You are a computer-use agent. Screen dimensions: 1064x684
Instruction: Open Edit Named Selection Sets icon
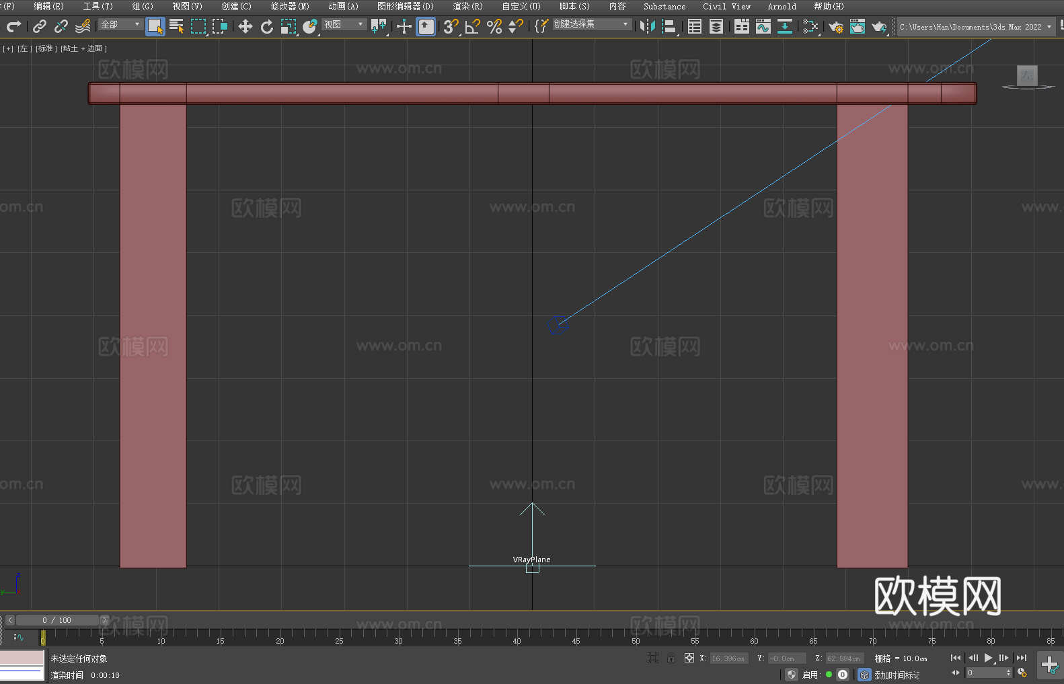(541, 26)
